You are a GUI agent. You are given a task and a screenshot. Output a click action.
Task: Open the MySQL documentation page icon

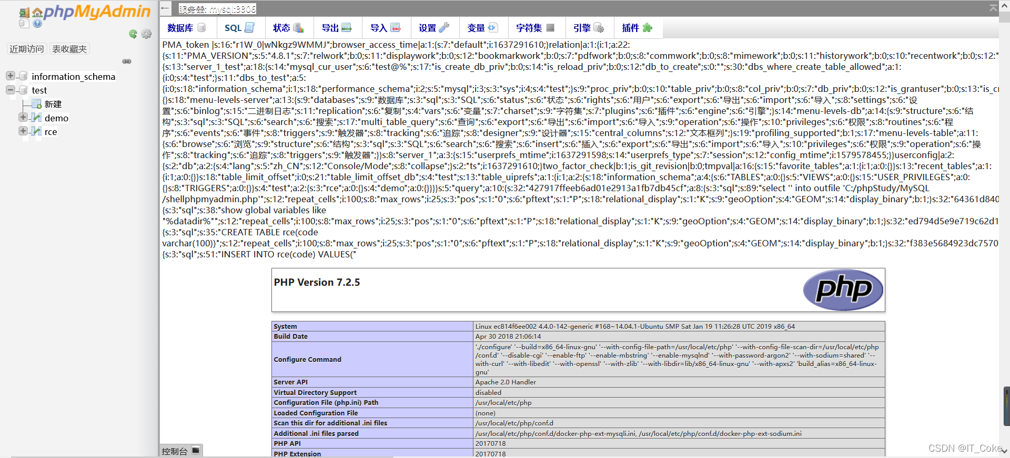[24, 23]
